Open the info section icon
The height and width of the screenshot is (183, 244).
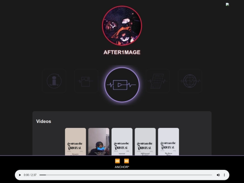click(x=54, y=81)
